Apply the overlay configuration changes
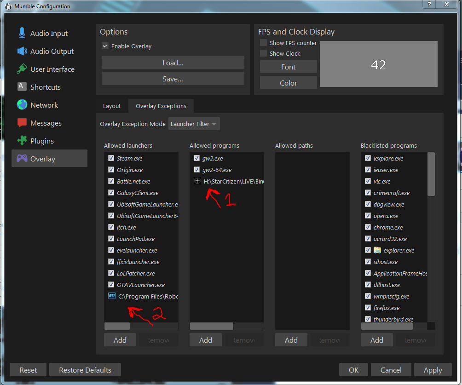This screenshot has width=462, height=385. pyautogui.click(x=433, y=369)
